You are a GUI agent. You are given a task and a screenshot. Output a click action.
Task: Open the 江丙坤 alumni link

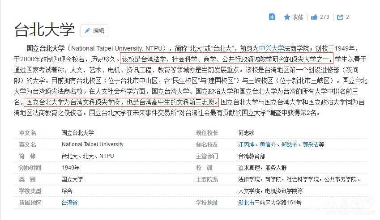click(247, 144)
